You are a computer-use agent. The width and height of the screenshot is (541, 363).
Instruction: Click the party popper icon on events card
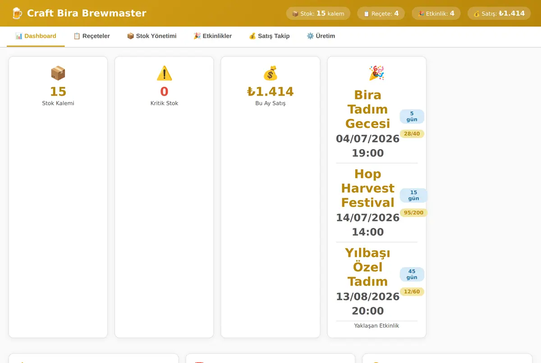pyautogui.click(x=376, y=73)
